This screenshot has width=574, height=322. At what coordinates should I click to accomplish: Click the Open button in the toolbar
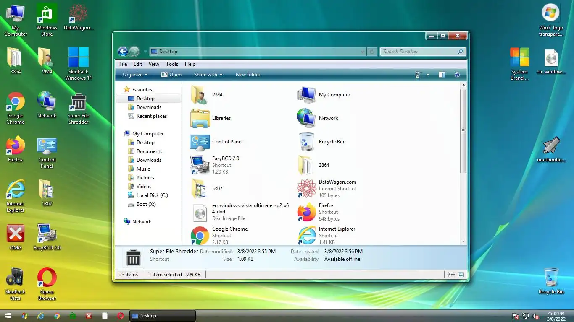(x=171, y=75)
